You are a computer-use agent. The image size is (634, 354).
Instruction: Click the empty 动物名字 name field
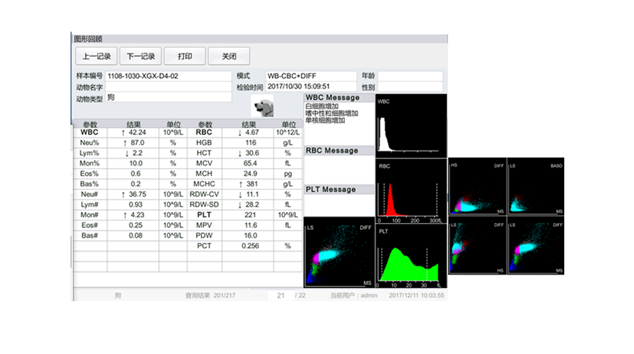[168, 87]
